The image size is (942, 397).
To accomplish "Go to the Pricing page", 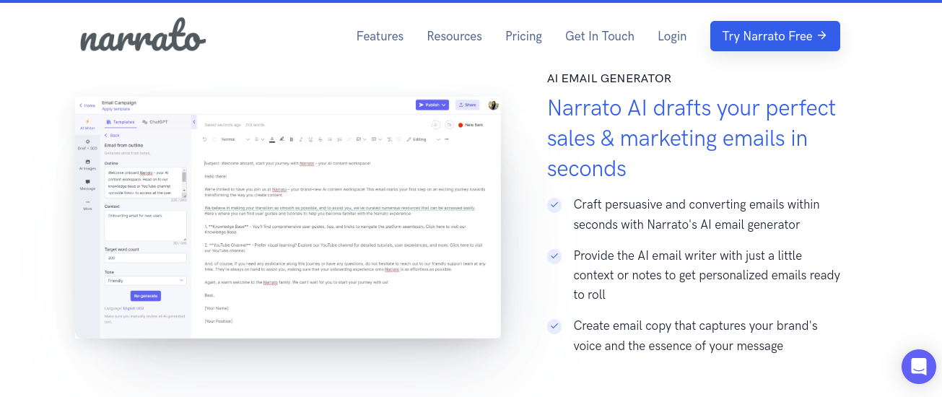I will coord(523,36).
